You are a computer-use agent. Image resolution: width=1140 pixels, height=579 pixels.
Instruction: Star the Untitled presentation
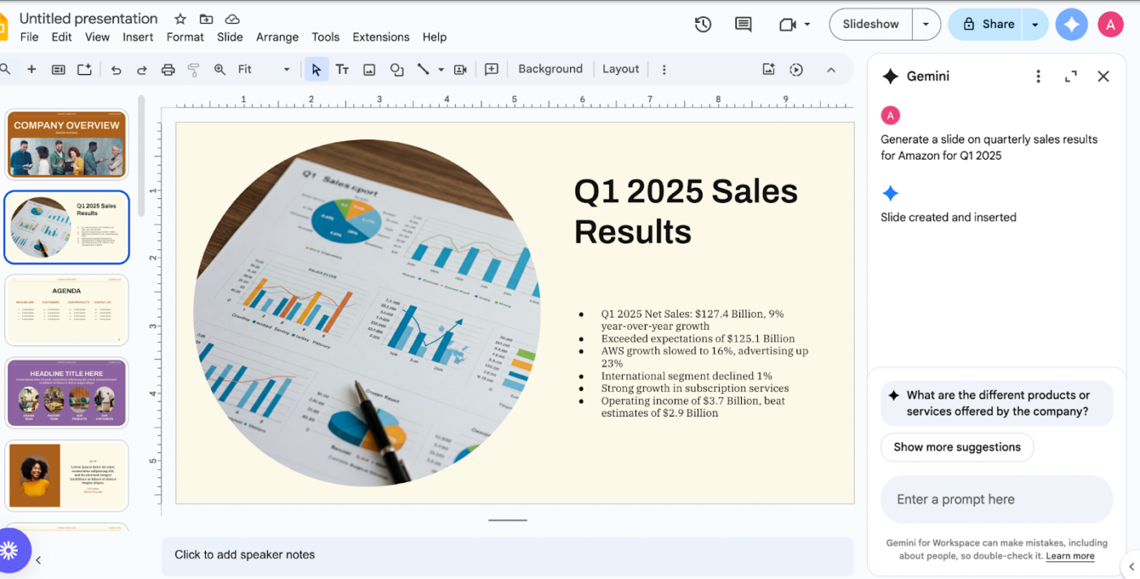pos(180,19)
